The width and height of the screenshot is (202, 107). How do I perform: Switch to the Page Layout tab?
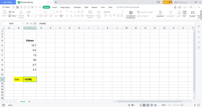[x=65, y=7]
